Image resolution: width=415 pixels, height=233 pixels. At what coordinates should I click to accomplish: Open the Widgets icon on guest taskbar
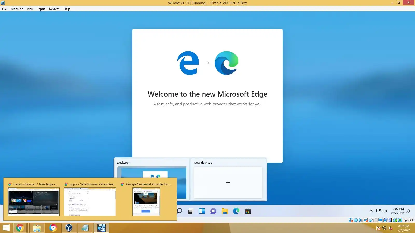coord(202,211)
